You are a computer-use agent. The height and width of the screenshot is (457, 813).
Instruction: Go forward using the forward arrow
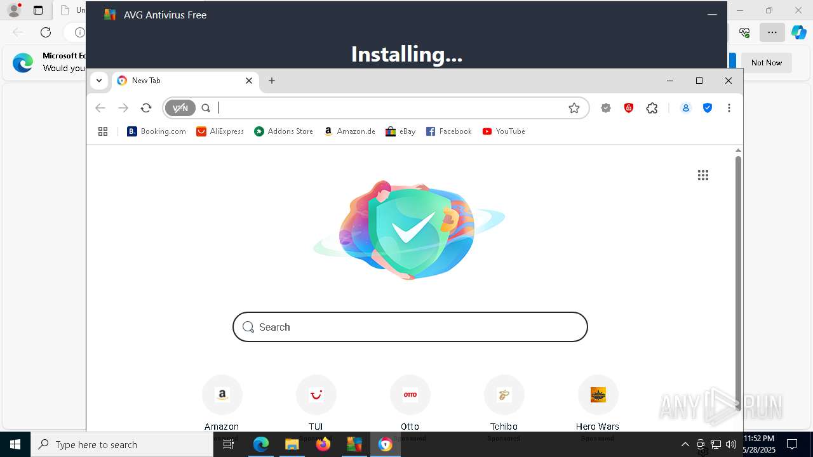coord(123,108)
